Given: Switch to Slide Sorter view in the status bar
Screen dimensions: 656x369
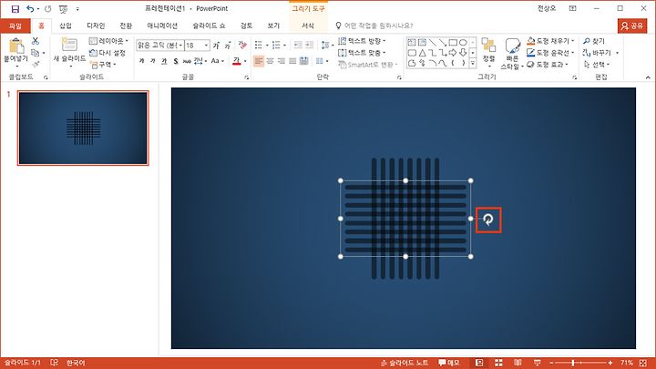Looking at the screenshot, I should click(498, 363).
